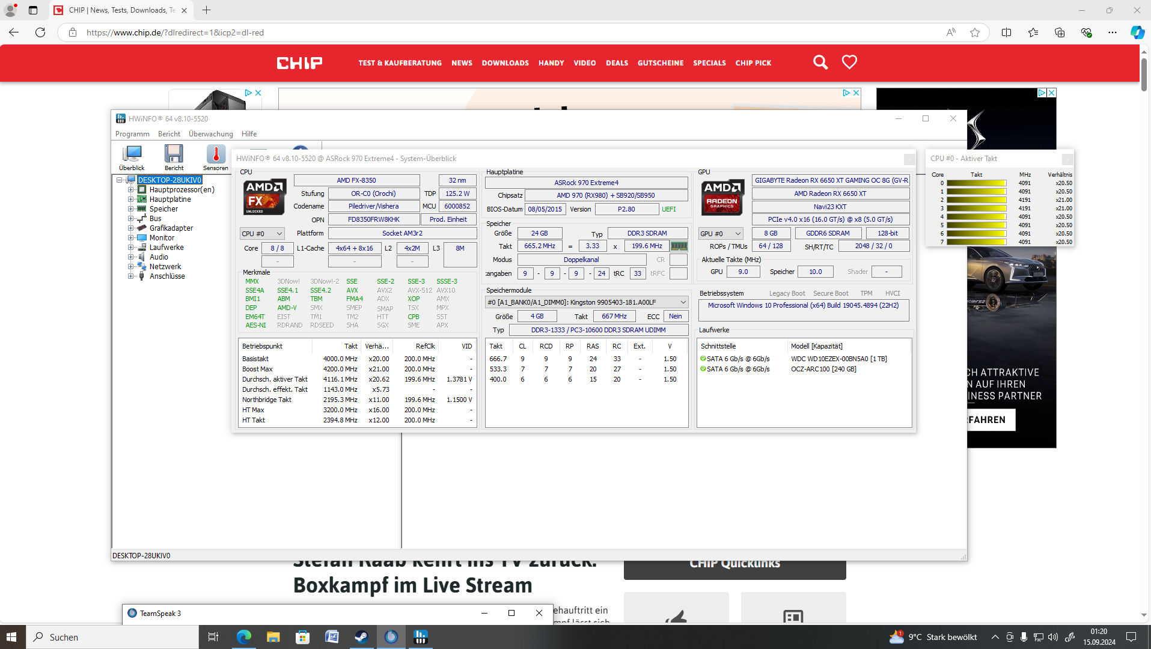The width and height of the screenshot is (1151, 649).
Task: Click the heart favorites icon on CHIP header
Action: pos(849,62)
